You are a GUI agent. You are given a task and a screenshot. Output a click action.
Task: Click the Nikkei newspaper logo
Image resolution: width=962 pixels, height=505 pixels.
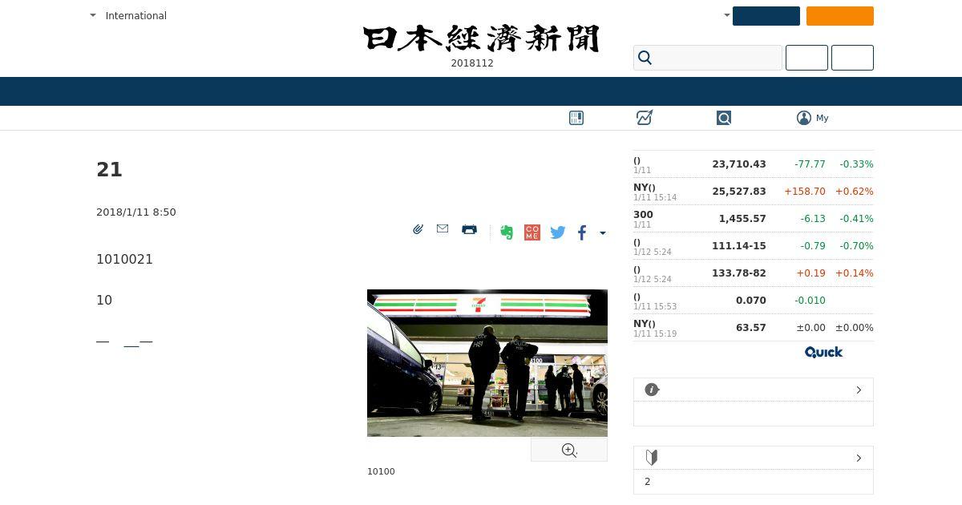point(481,38)
